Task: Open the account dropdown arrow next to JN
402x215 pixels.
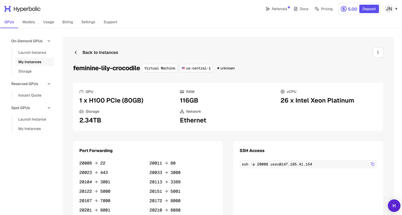Action: [x=396, y=9]
